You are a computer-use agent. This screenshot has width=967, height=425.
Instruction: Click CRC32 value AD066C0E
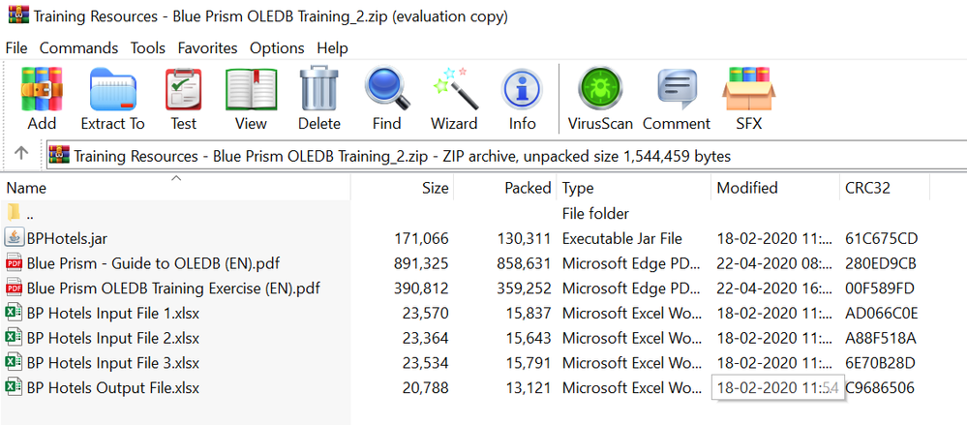coord(881,313)
